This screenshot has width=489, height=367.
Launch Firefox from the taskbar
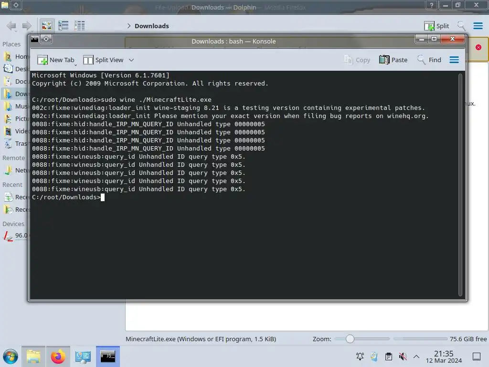pos(58,356)
